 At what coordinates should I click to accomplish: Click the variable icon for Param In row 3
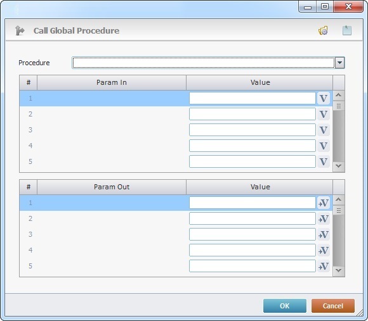click(x=324, y=130)
